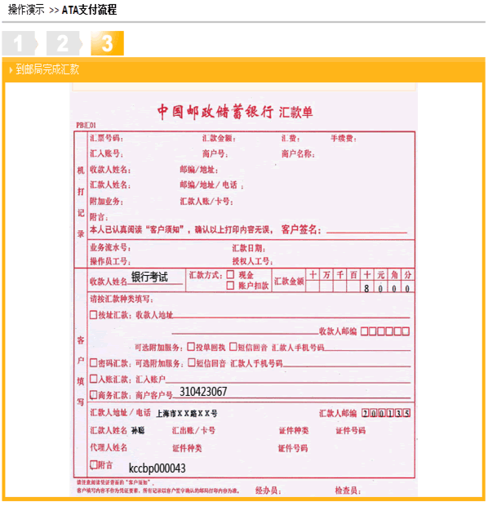Image resolution: width=488 pixels, height=506 pixels.
Task: Click the PB汇01 form code
Action: click(x=87, y=125)
